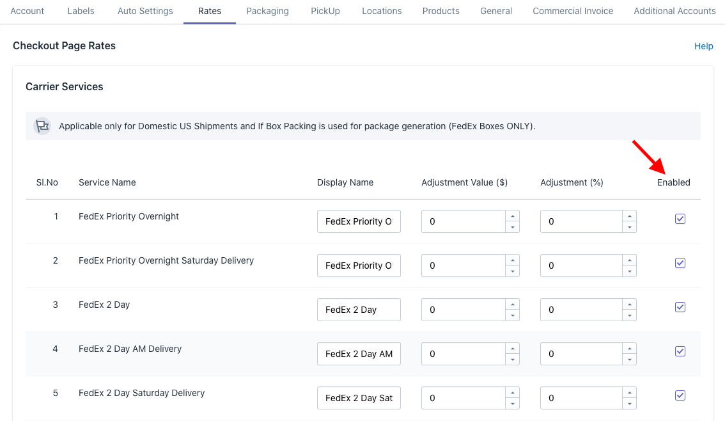
Task: Open the Products tab
Action: click(x=440, y=11)
